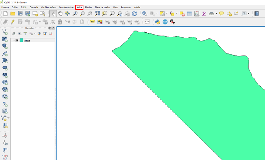Zoom to native 1:1 resolution
This screenshot has height=160, width=265.
tap(90, 13)
